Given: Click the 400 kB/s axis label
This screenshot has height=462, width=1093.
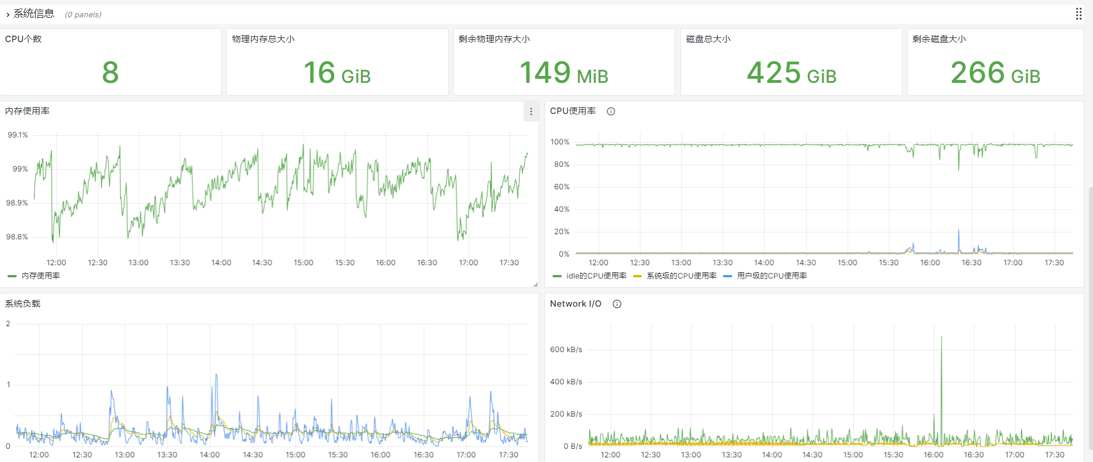Looking at the screenshot, I should point(566,382).
